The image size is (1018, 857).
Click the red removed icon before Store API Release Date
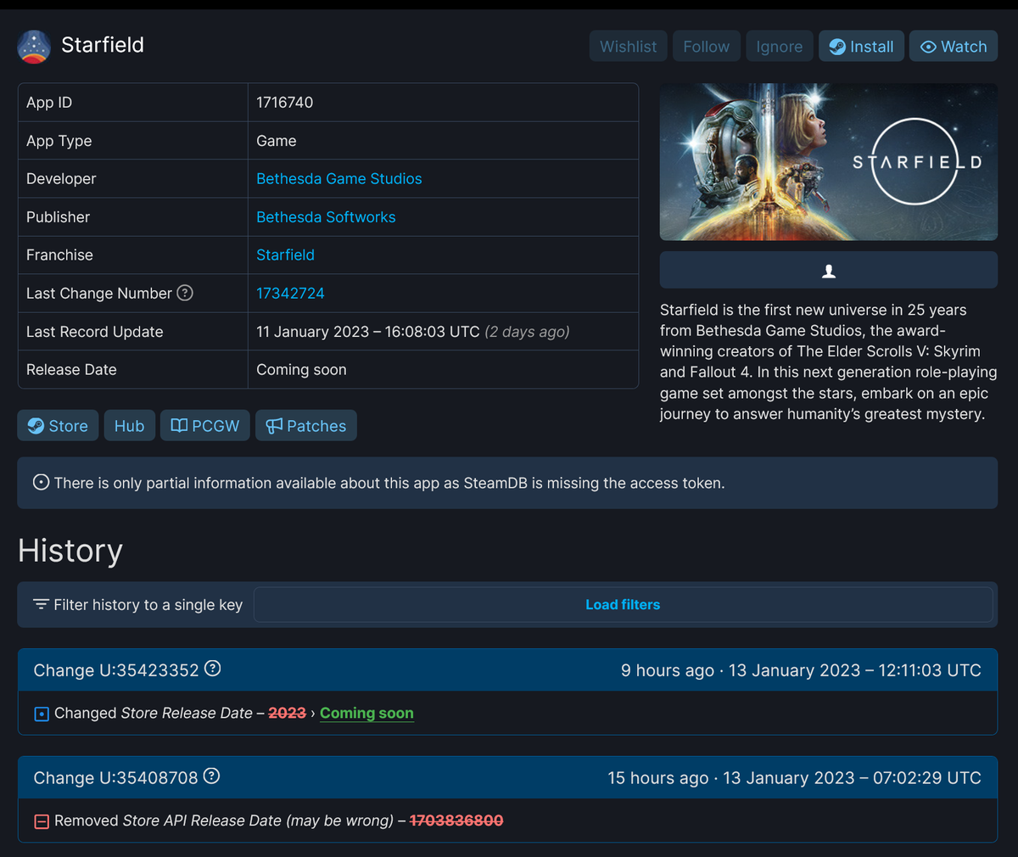tap(42, 821)
